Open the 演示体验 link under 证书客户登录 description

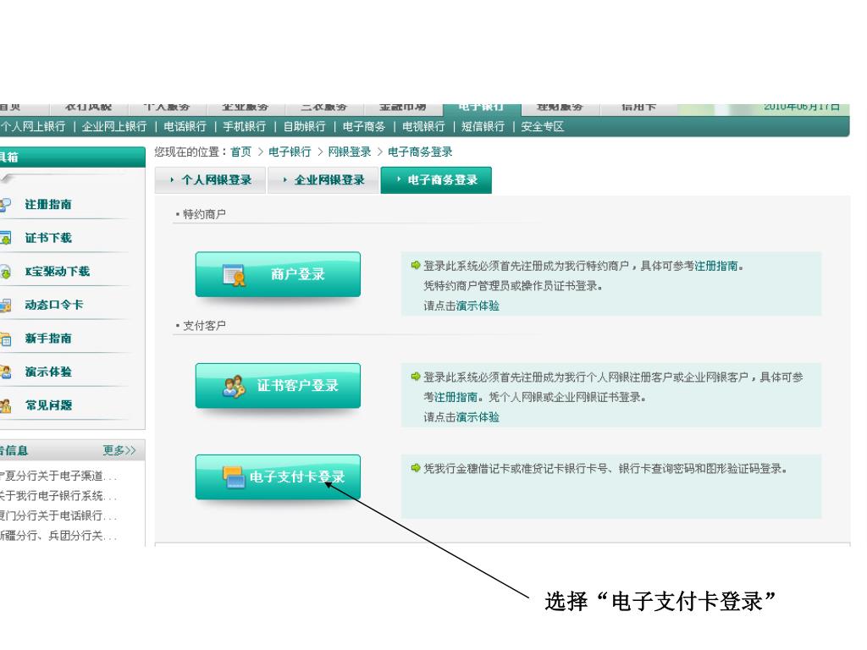478,417
